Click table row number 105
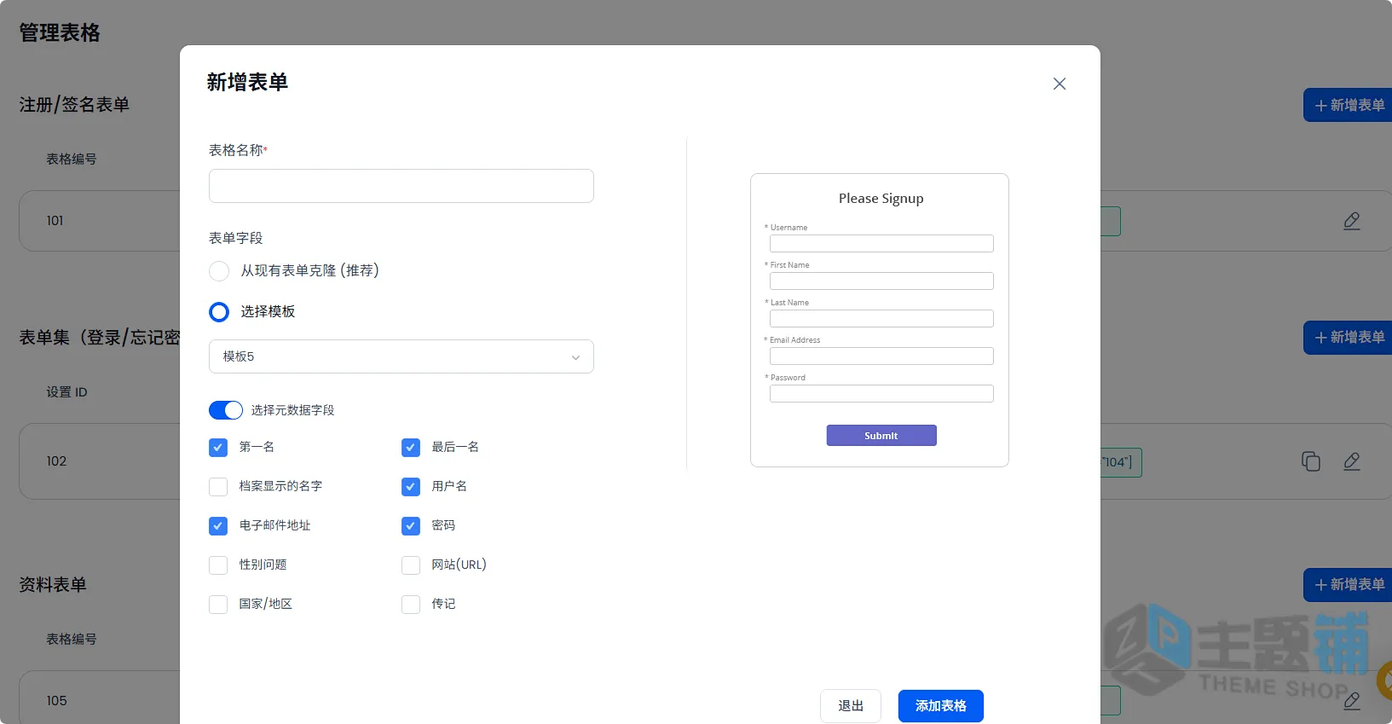 (x=56, y=701)
